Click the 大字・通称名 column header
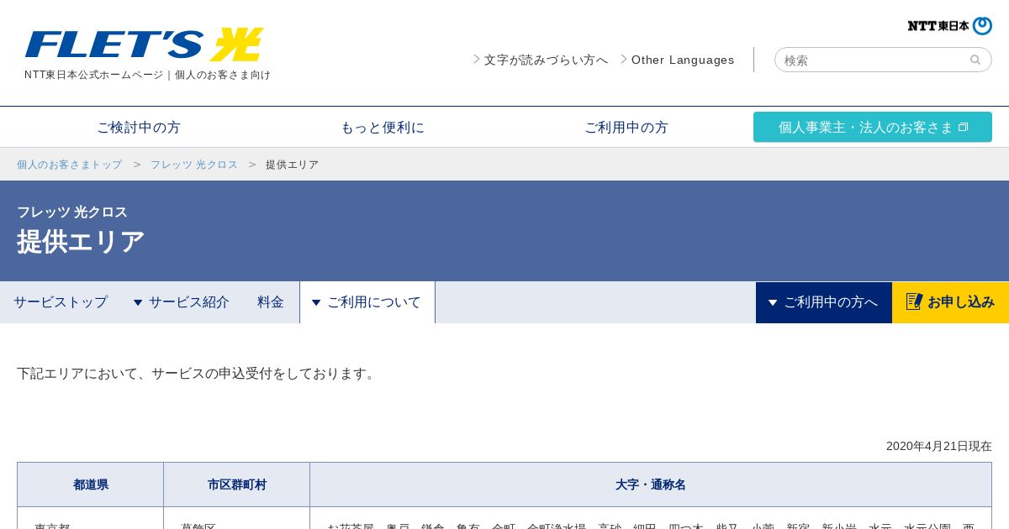The height and width of the screenshot is (529, 1009). pos(651,484)
